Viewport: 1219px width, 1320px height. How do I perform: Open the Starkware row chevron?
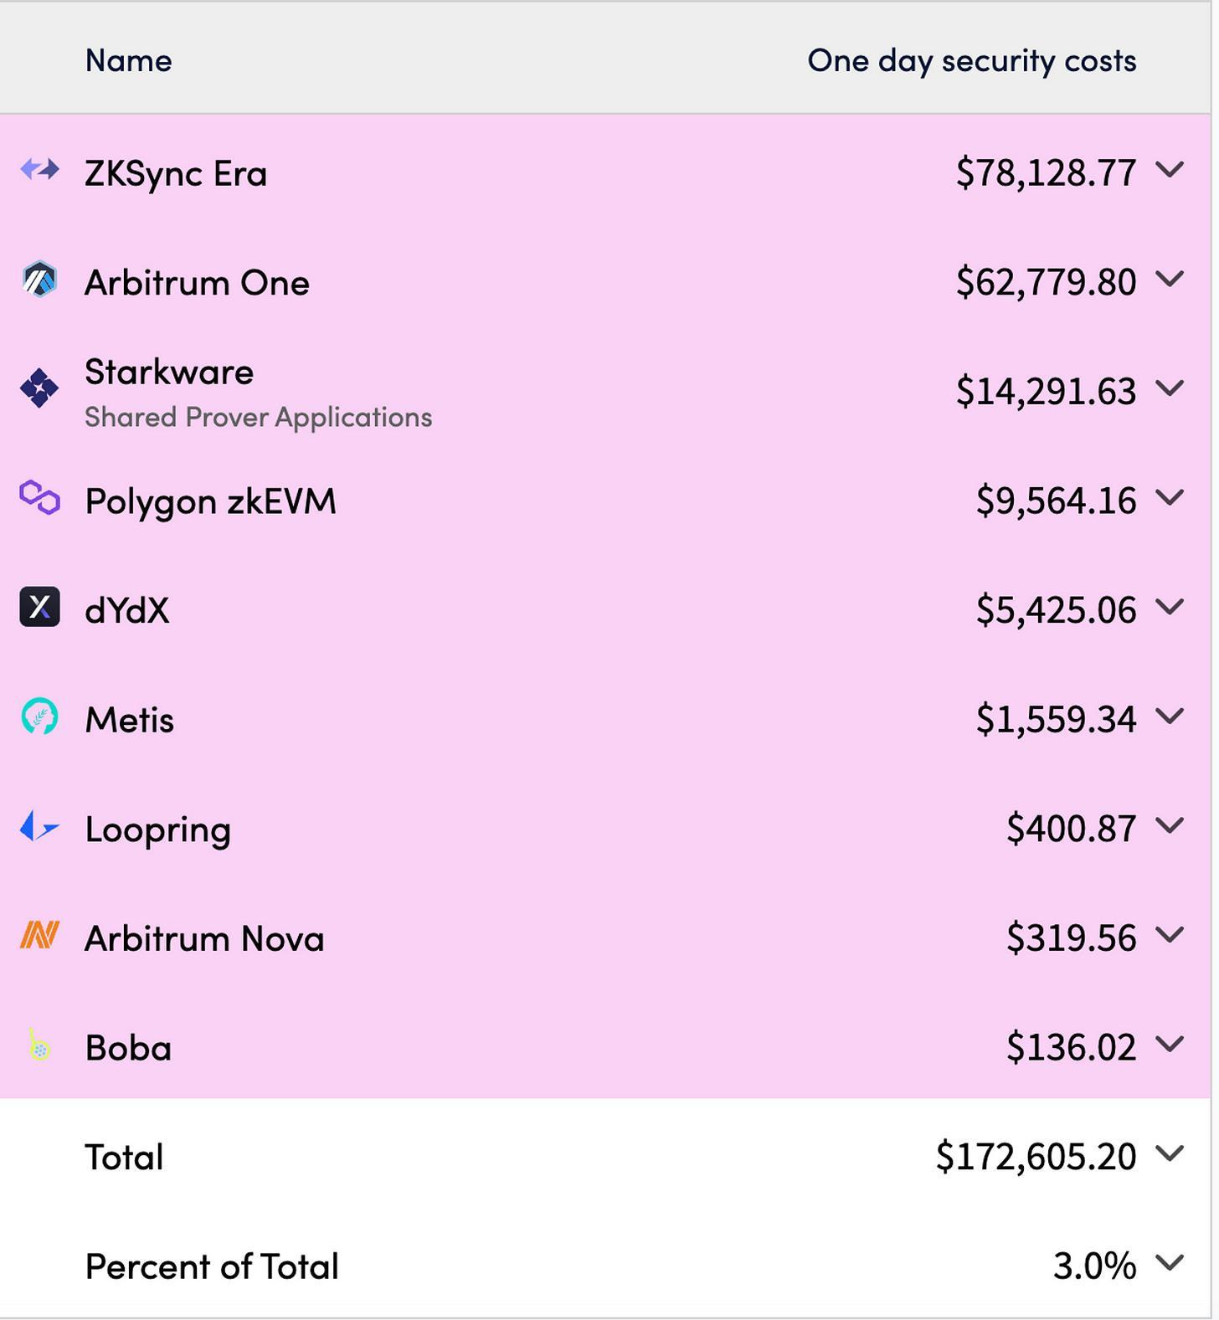[x=1170, y=388]
